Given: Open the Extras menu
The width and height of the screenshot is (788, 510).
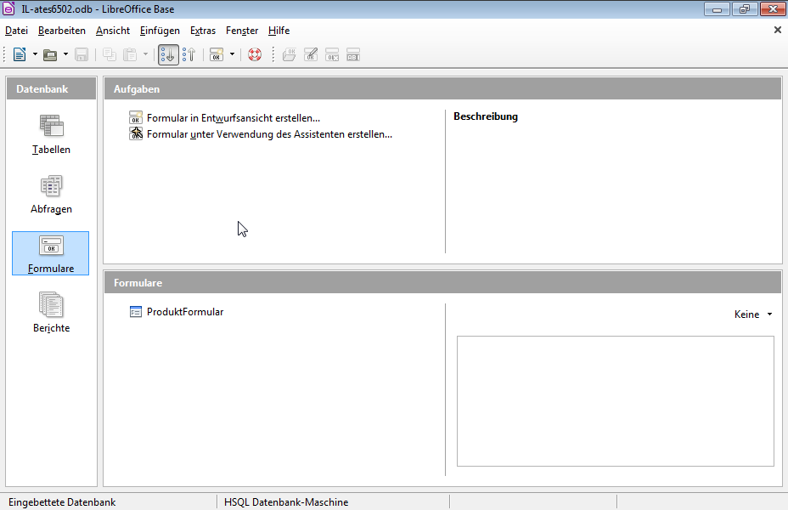Looking at the screenshot, I should (203, 31).
